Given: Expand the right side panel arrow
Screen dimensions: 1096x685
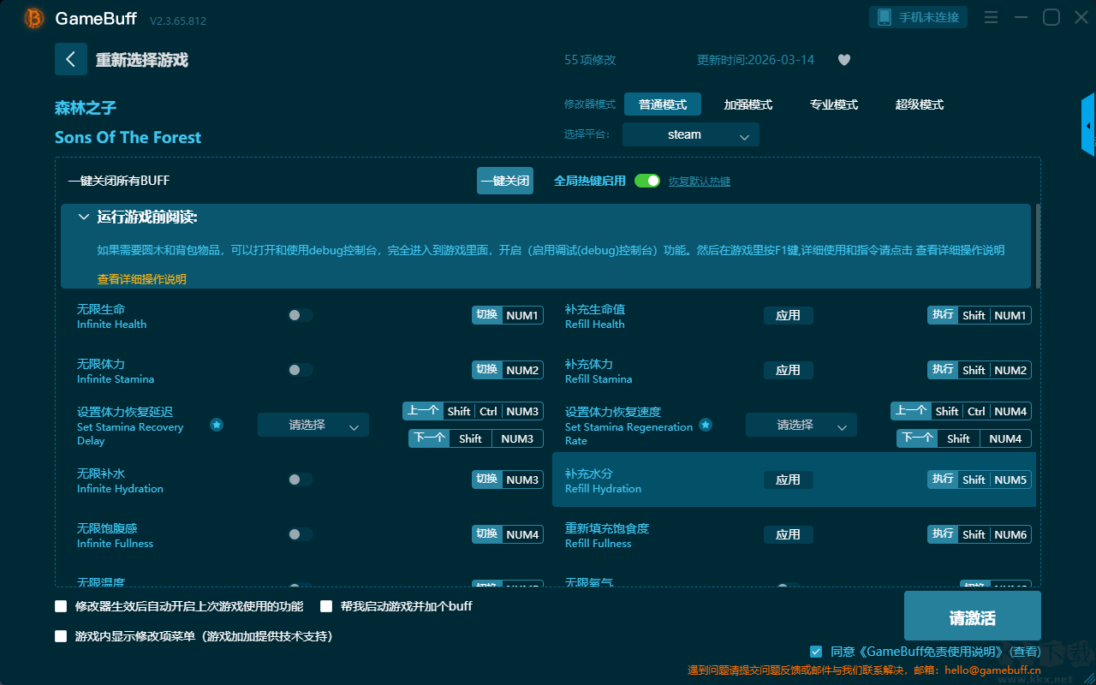Looking at the screenshot, I should 1088,125.
